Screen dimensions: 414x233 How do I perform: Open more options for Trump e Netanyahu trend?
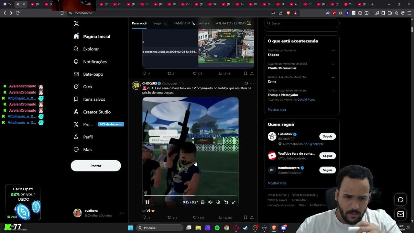(x=333, y=91)
